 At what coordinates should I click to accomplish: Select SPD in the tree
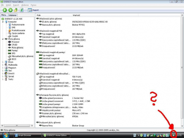pyautogui.click(x=13, y=53)
